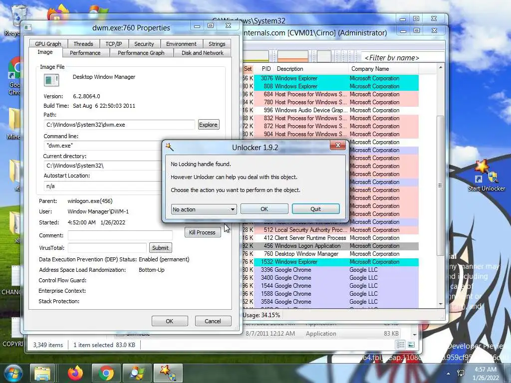Click the taskbar clock showing 4:57 AM
511x383 pixels.
pyautogui.click(x=486, y=374)
